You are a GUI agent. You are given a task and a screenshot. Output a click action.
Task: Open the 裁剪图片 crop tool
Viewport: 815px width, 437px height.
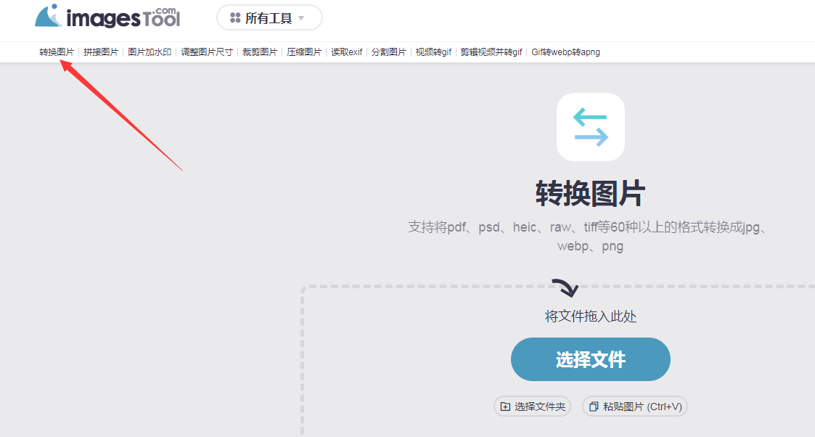(x=260, y=52)
